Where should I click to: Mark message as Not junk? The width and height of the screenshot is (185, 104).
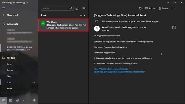coord(141,21)
